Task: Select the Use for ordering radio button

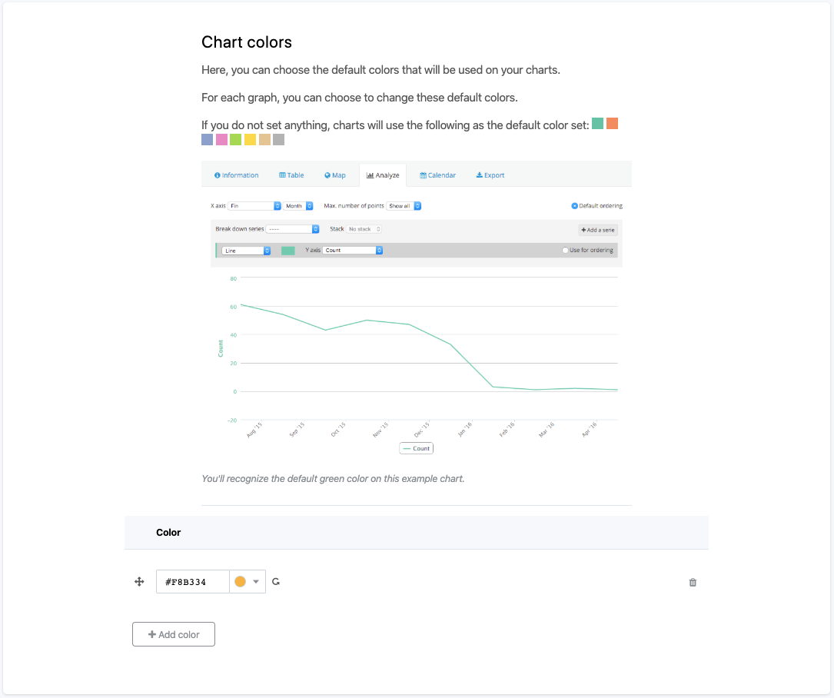Action: tap(565, 251)
